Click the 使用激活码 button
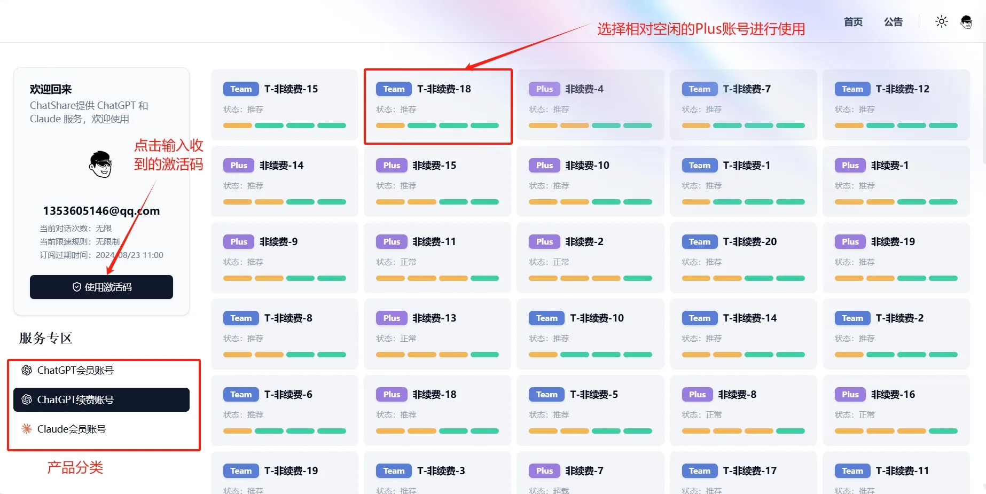The image size is (986, 494). (101, 287)
